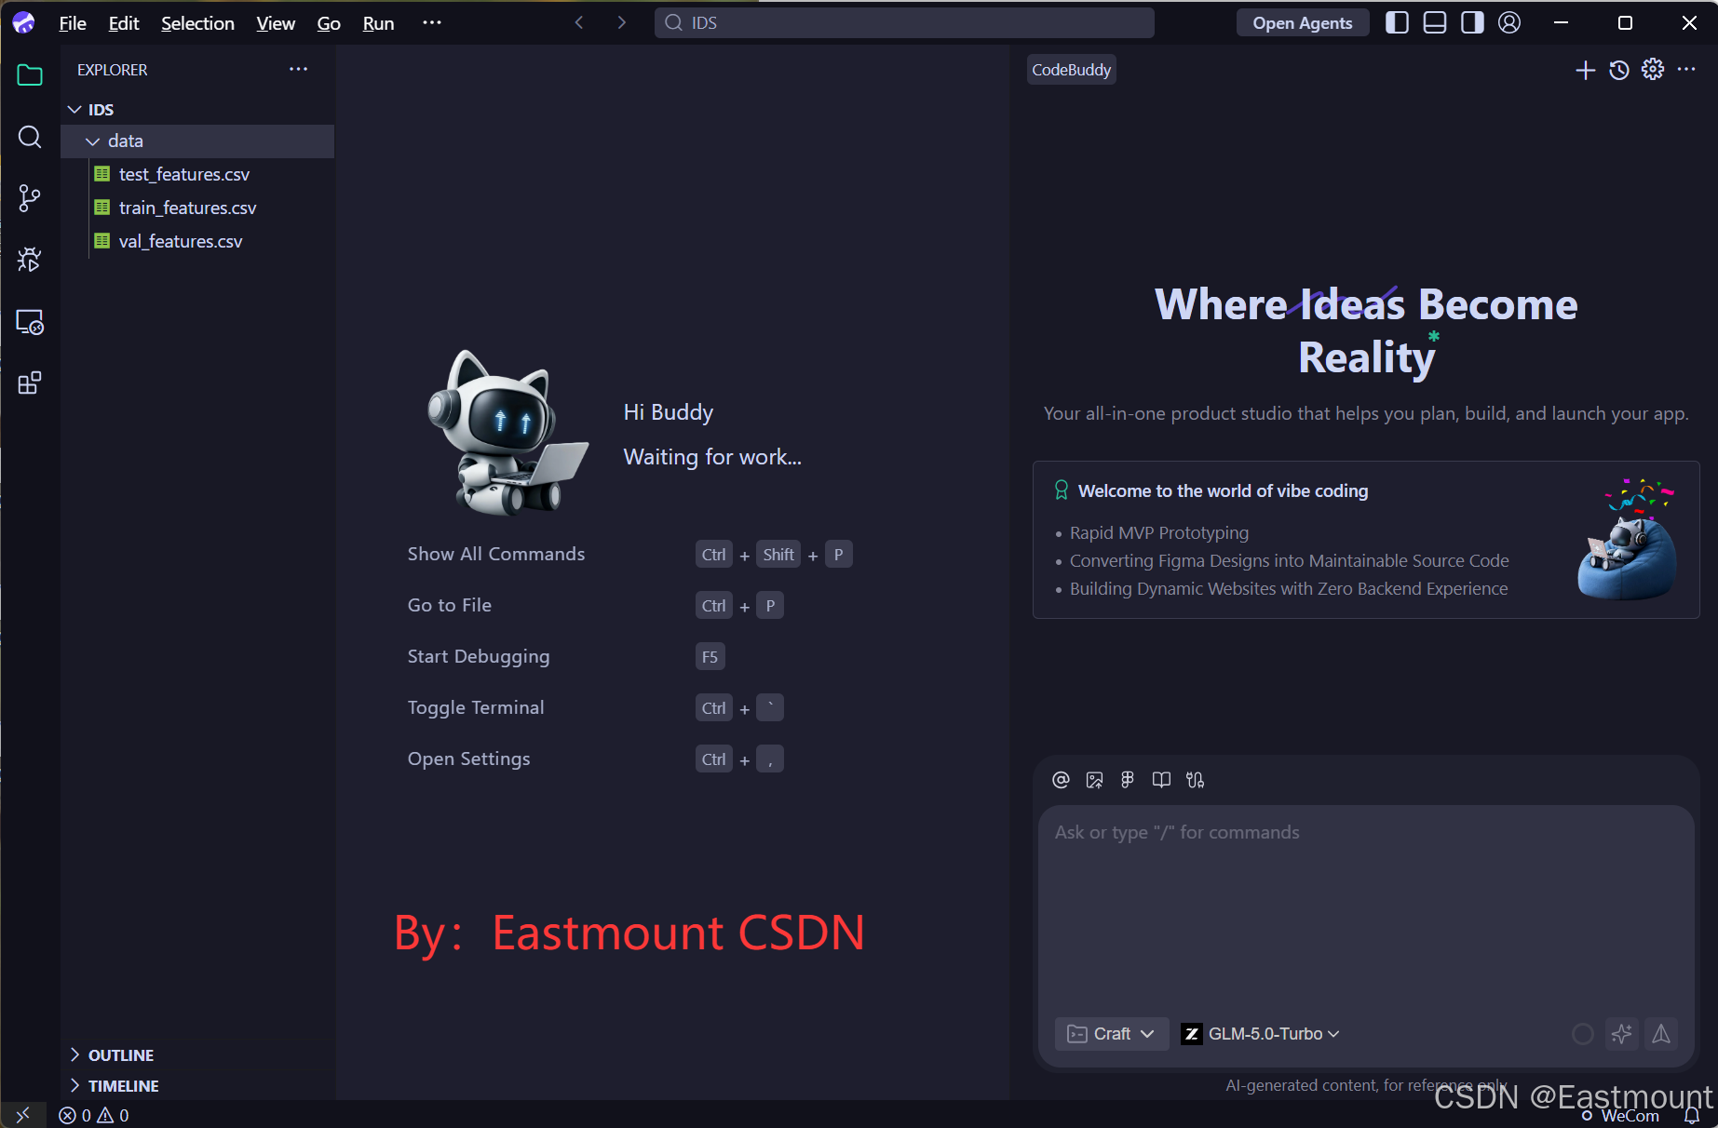Click the integrations icon next to the book icon
Screen dimensions: 1718x1128
pos(1196,780)
